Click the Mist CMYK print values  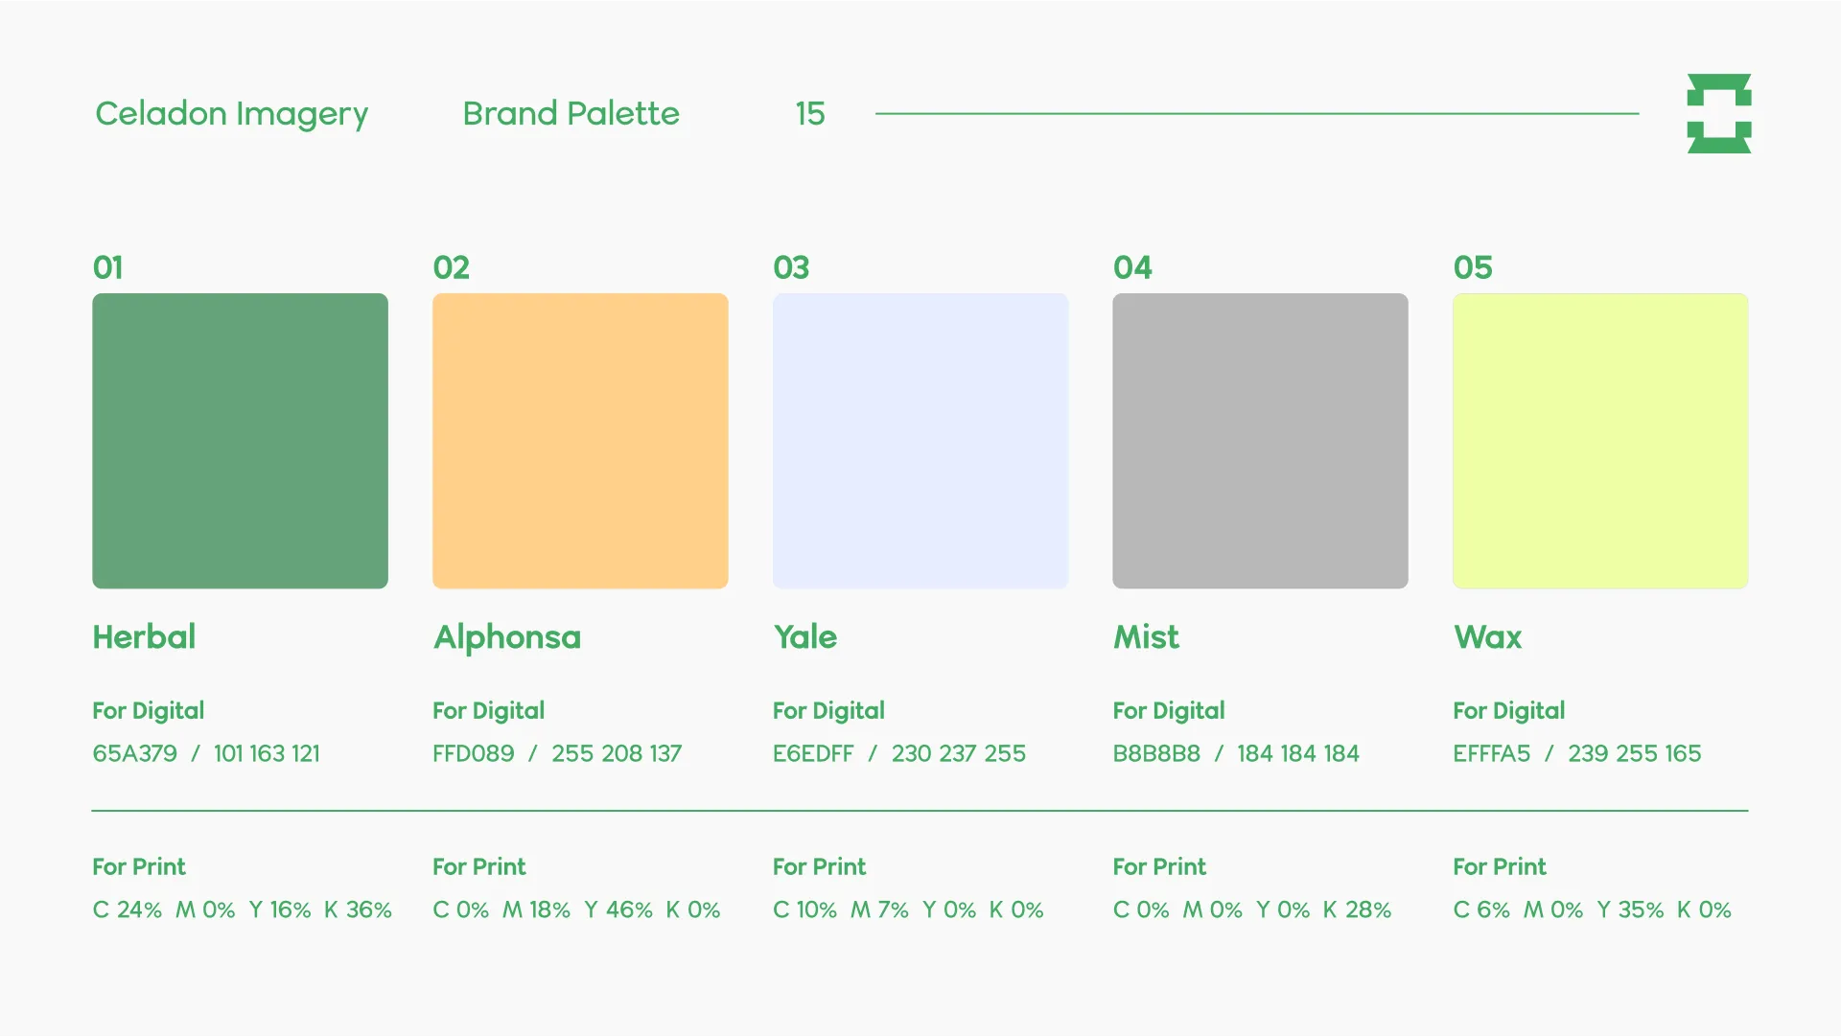(1252, 909)
